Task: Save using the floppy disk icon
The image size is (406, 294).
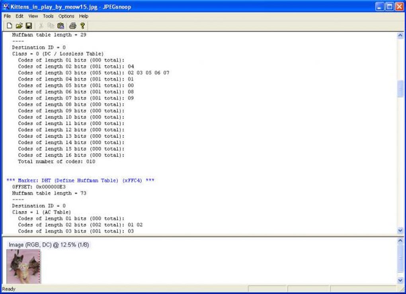Action: [x=29, y=25]
